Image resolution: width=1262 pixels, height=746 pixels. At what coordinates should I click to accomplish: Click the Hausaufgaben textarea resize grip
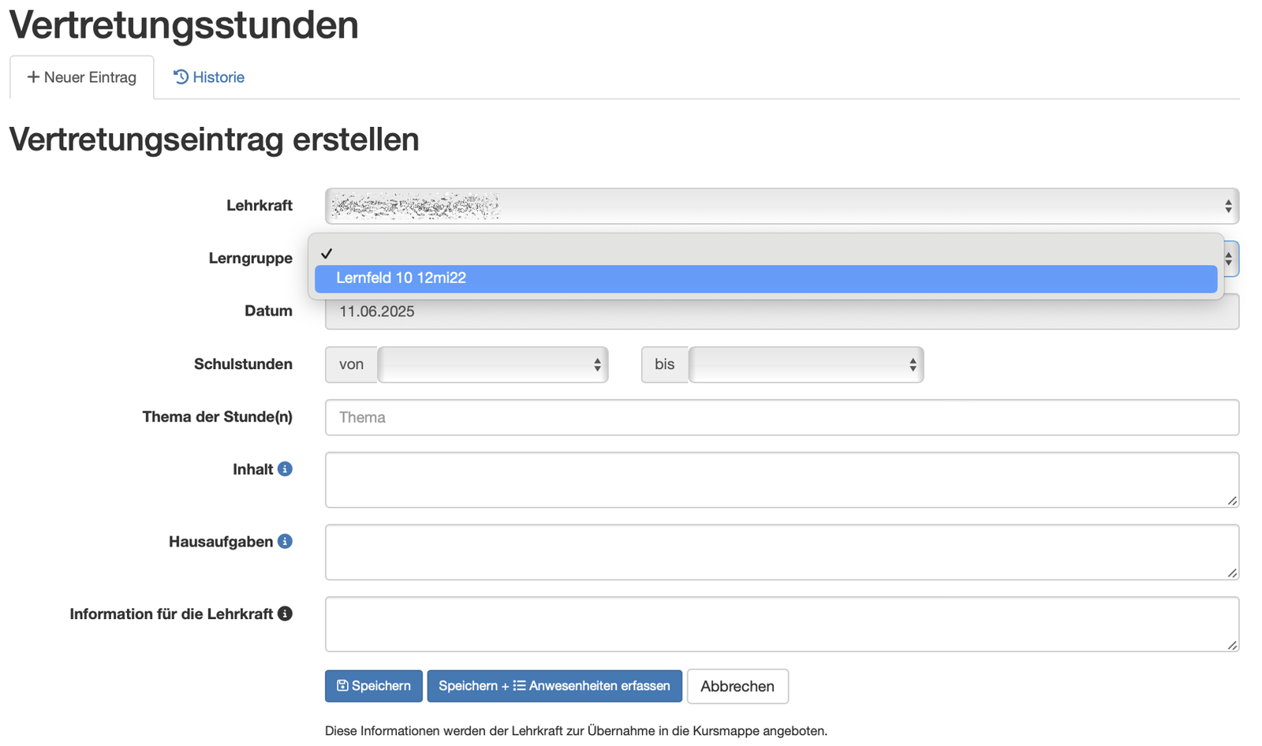tap(1232, 573)
